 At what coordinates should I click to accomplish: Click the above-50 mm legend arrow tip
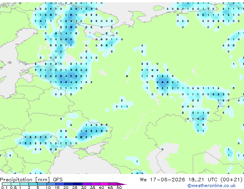(122, 184)
